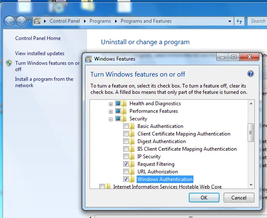This screenshot has height=218, width=267.
Task: Select Client Certificate Mapping Authentication row
Action: click(x=184, y=134)
